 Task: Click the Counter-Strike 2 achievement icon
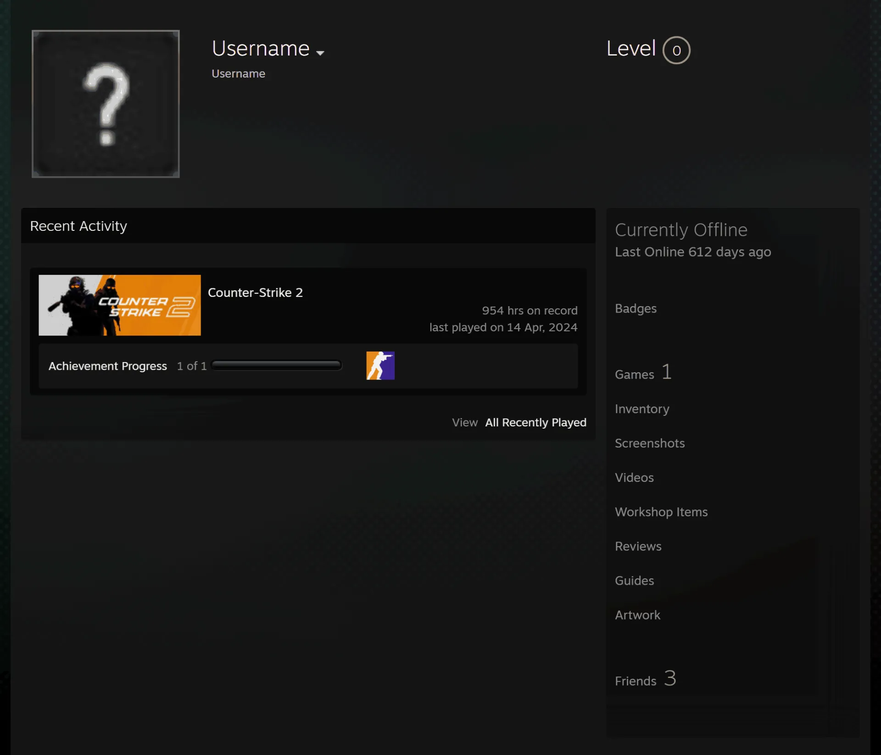(380, 365)
